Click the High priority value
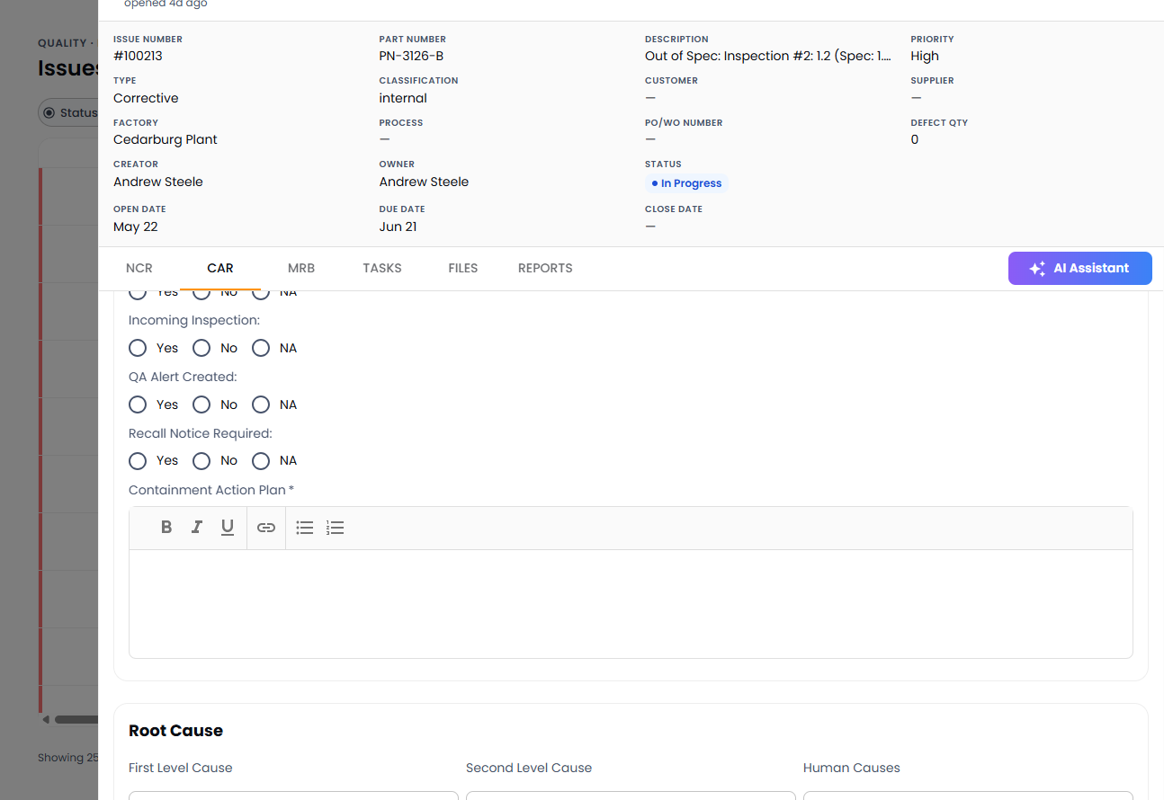Image resolution: width=1164 pixels, height=800 pixels. (925, 56)
